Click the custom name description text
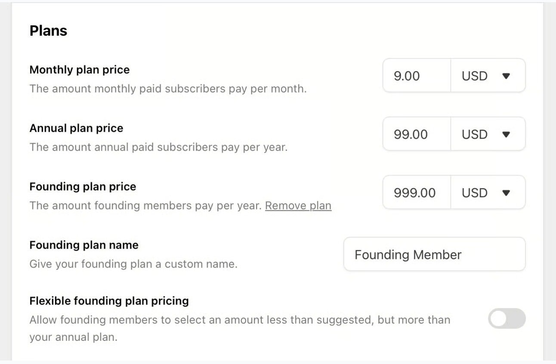The height and width of the screenshot is (364, 556). [133, 264]
